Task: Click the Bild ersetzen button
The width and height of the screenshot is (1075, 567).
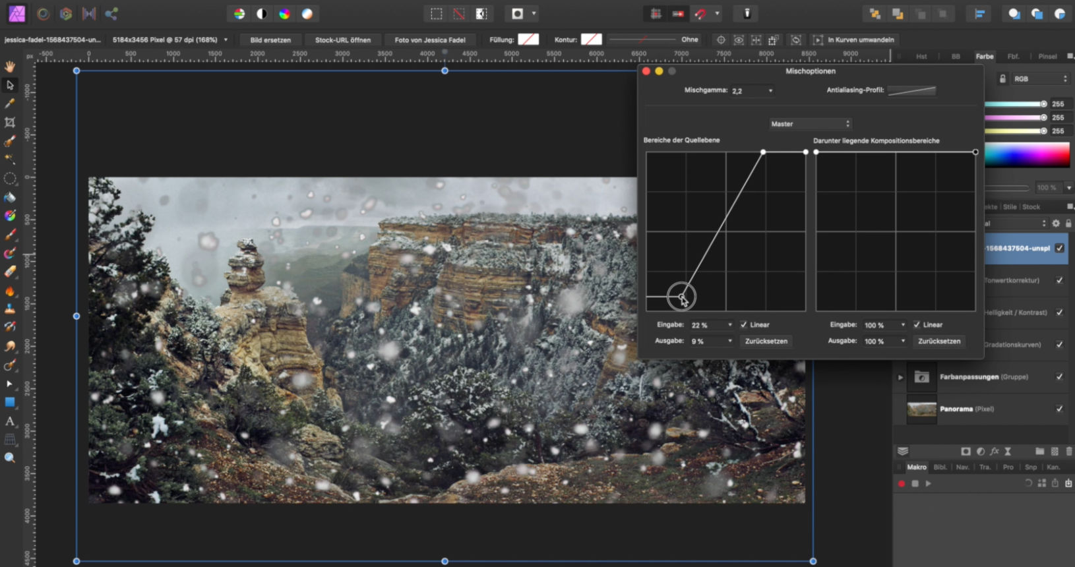Action: (x=270, y=40)
